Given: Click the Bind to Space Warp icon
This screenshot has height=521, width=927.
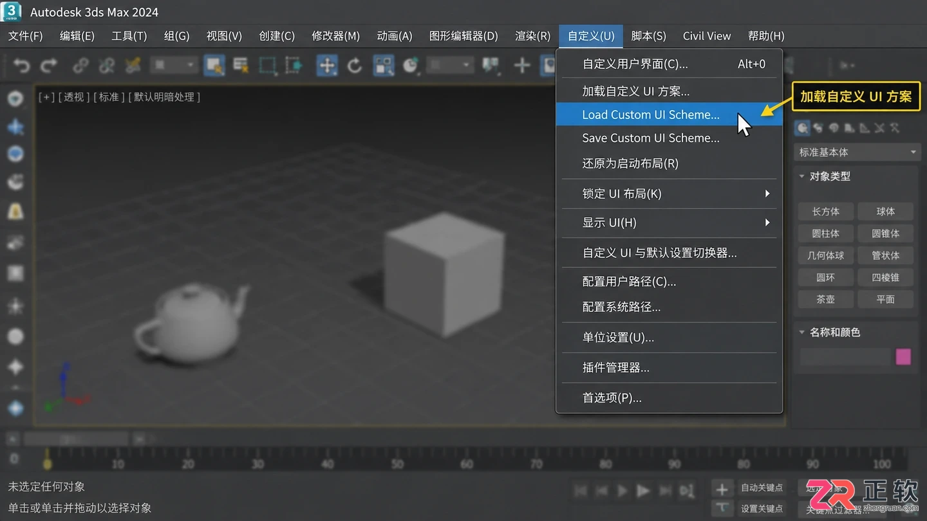Looking at the screenshot, I should pyautogui.click(x=133, y=66).
